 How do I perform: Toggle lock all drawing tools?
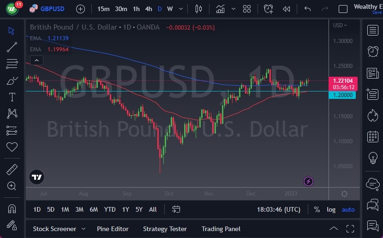pyautogui.click(x=12, y=225)
